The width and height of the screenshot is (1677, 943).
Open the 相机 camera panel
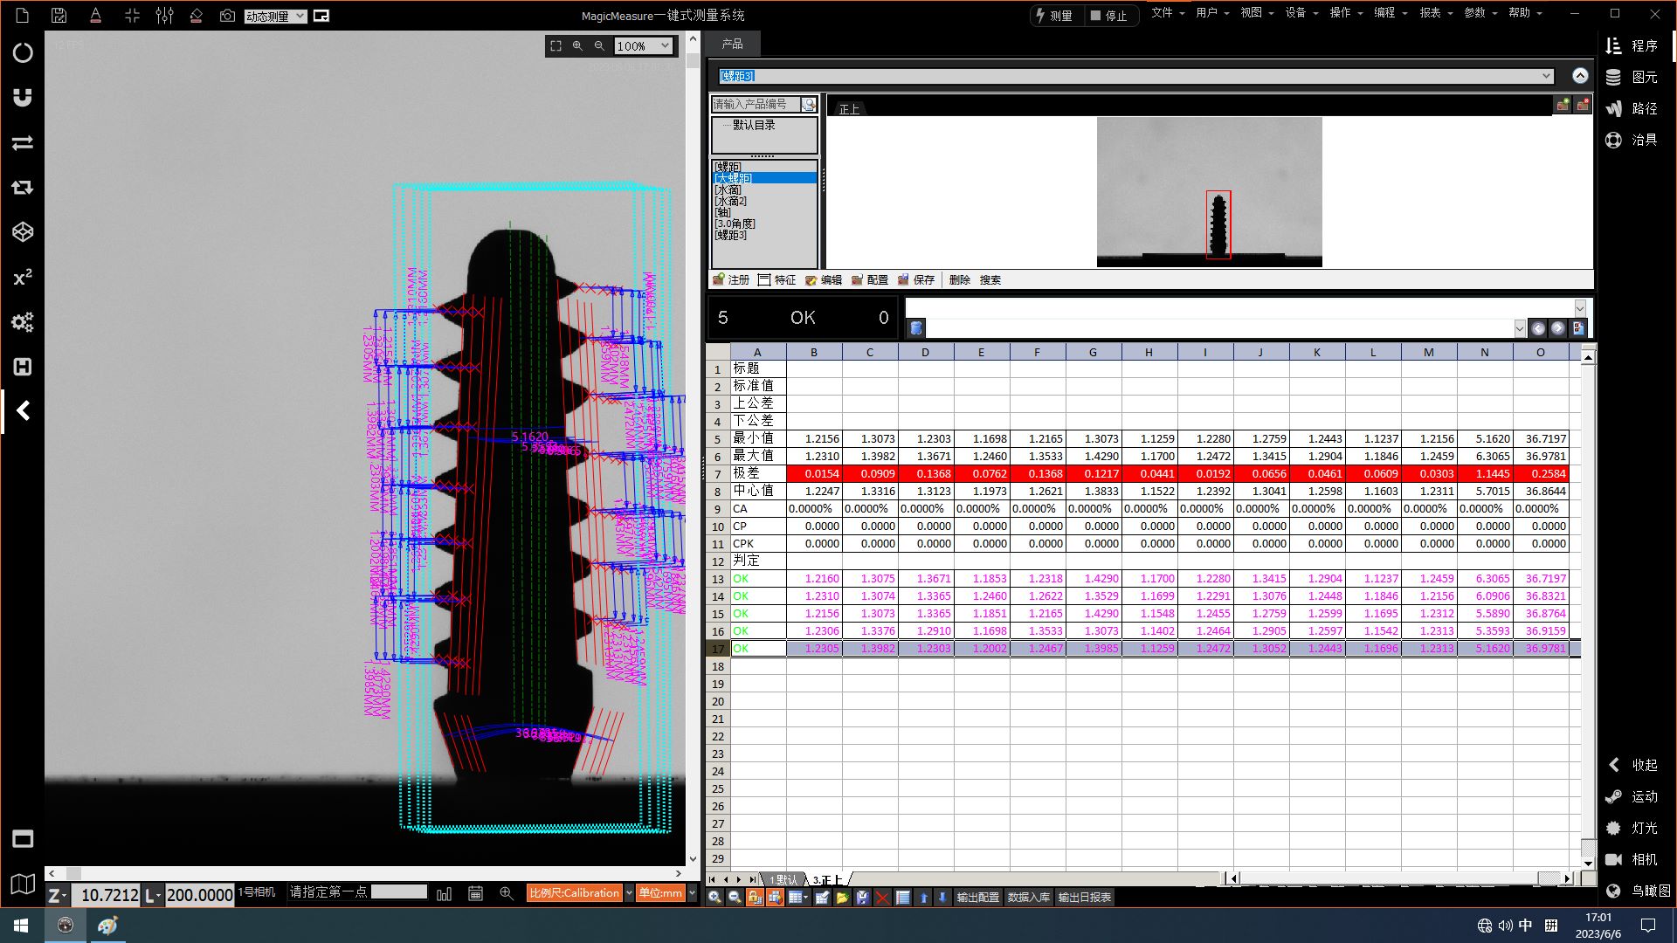(x=1632, y=859)
